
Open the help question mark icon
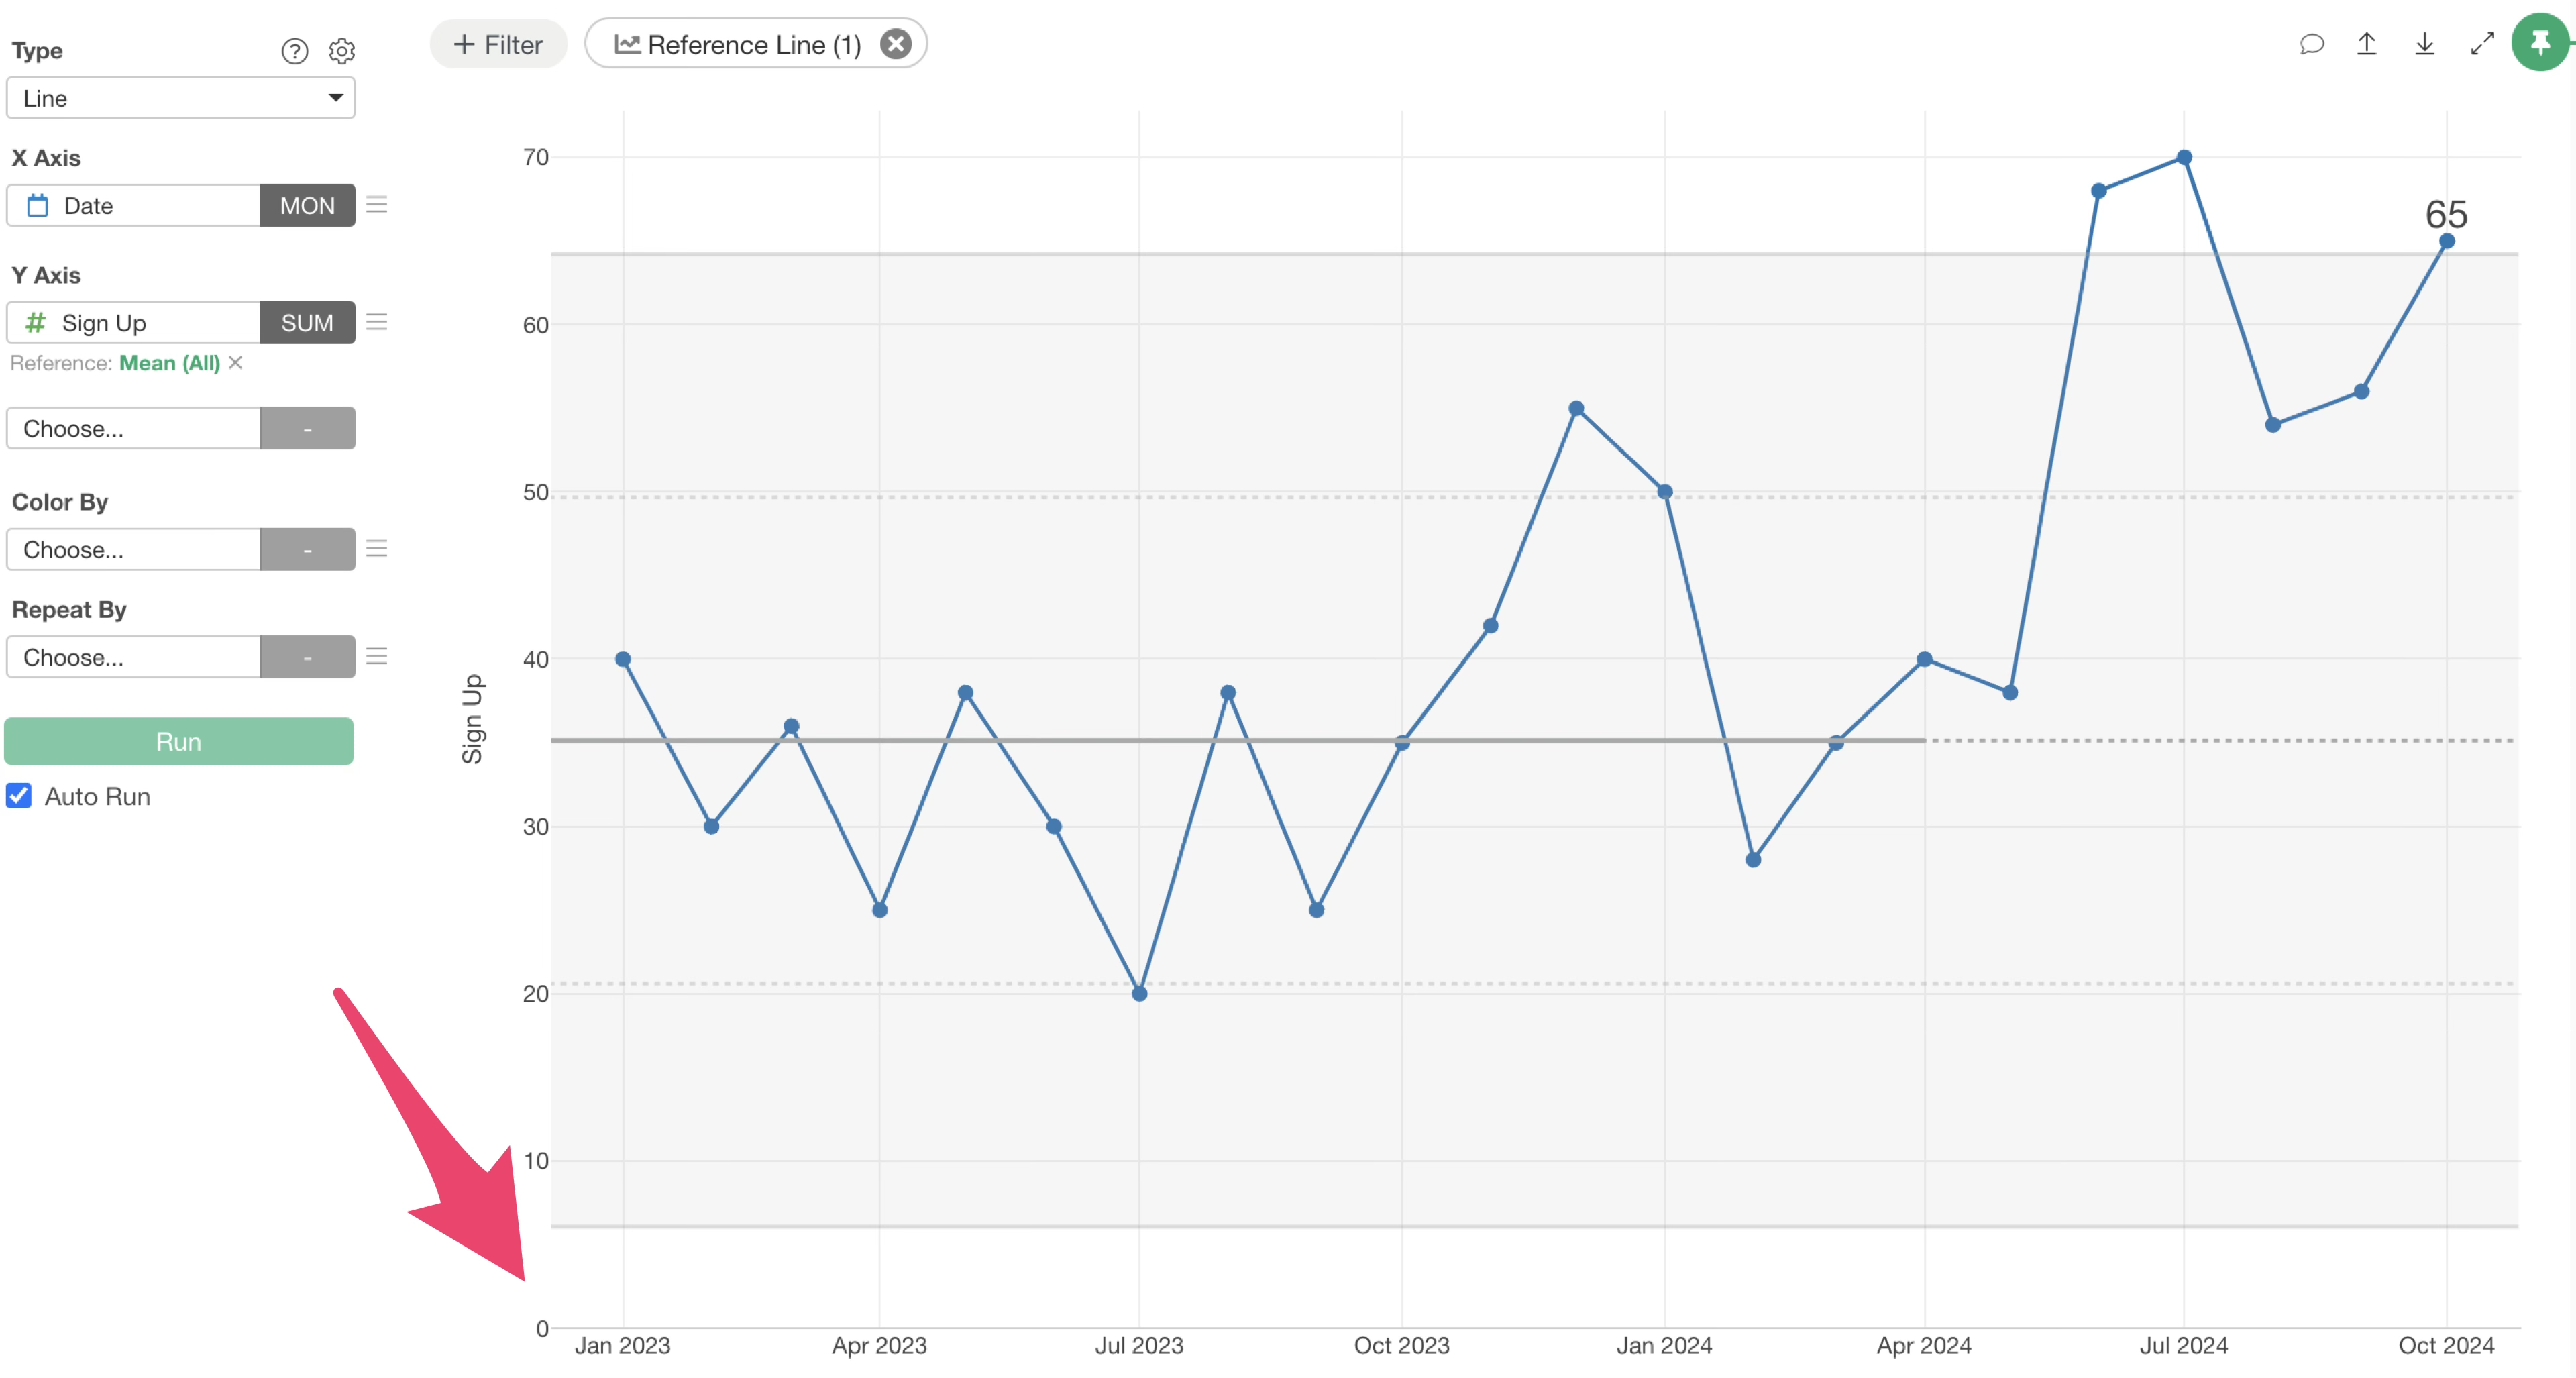pyautogui.click(x=294, y=51)
